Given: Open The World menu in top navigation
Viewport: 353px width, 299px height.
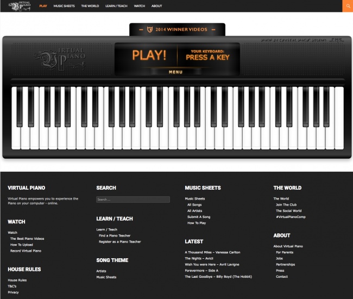Looking at the screenshot, I should click(90, 6).
